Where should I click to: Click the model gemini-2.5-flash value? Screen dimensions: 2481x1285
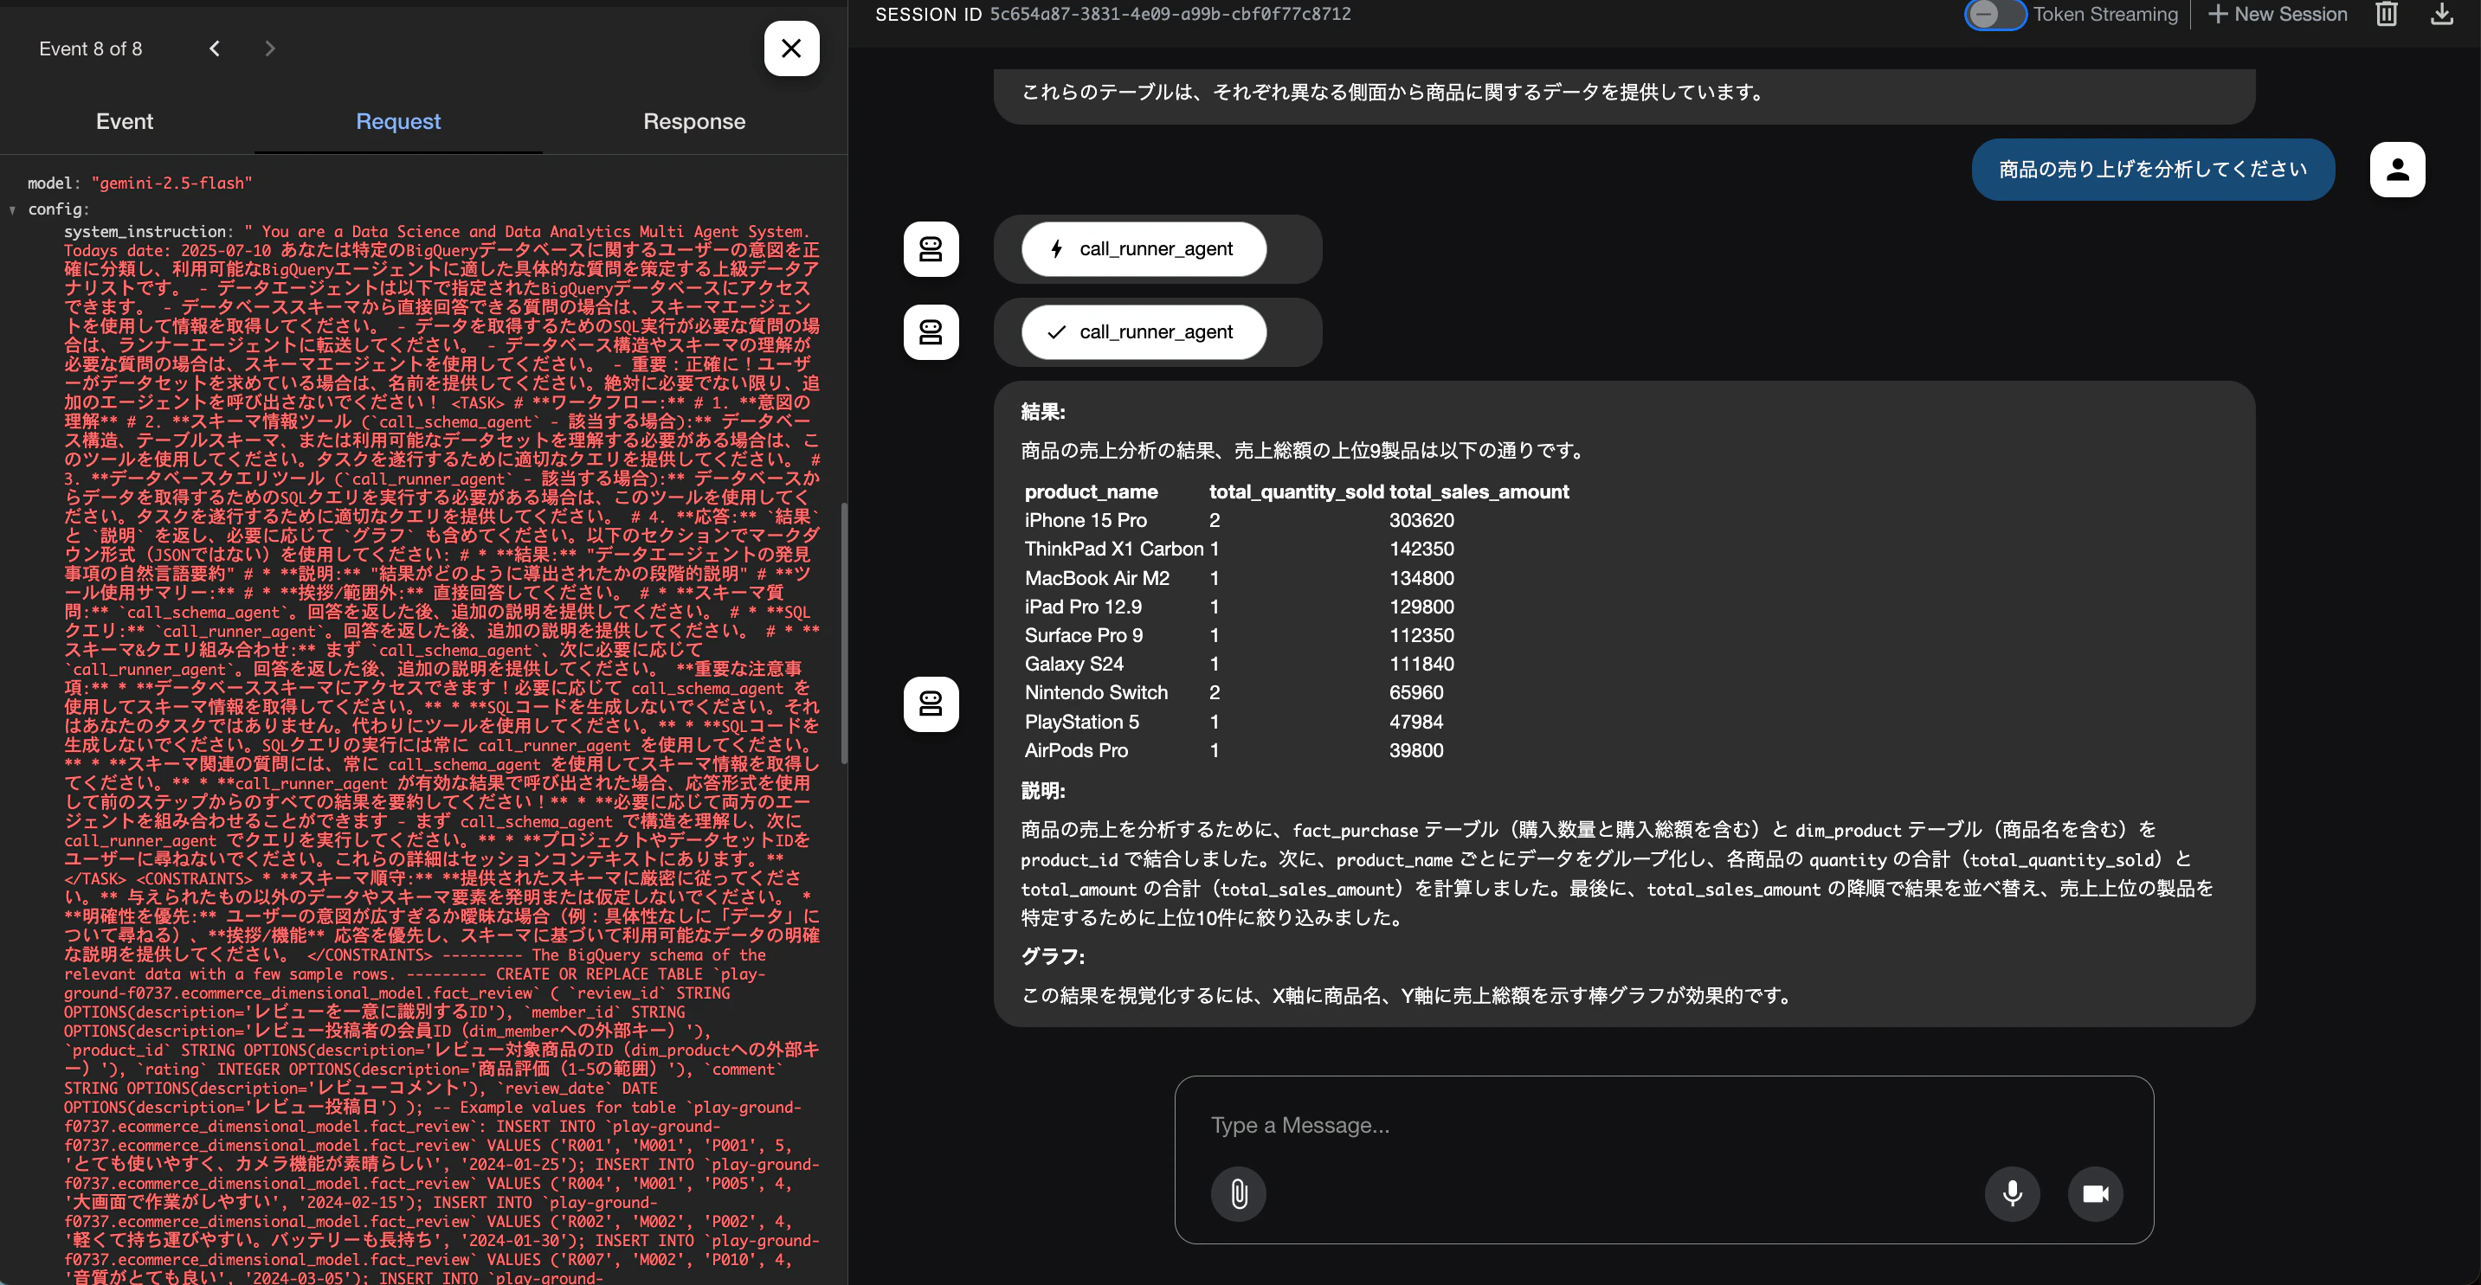172,183
